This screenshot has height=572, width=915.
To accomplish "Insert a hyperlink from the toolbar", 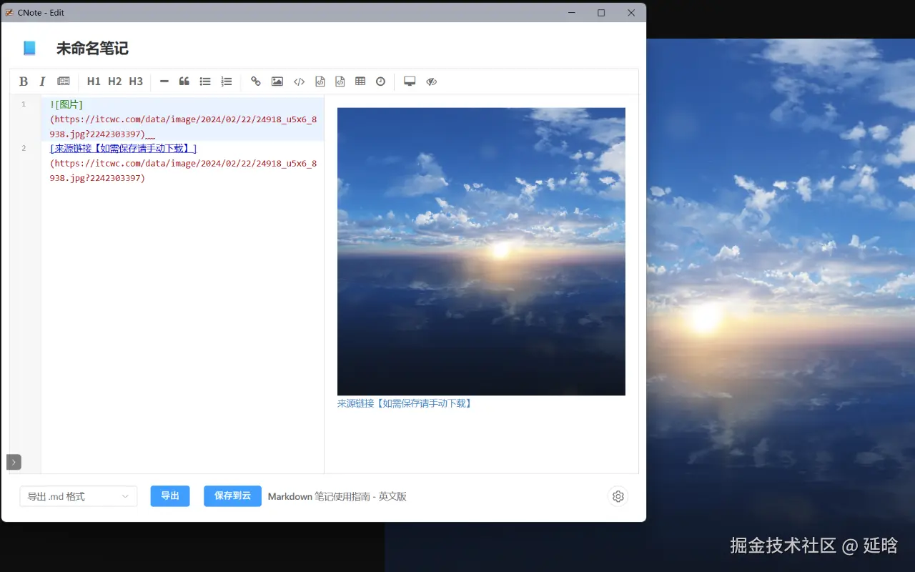I will 256,82.
